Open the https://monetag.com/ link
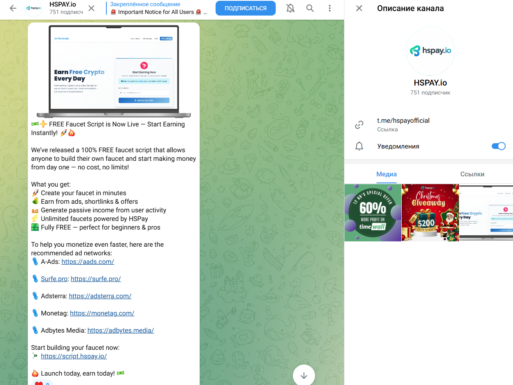Viewport: 513px width, 385px height. pyautogui.click(x=102, y=313)
